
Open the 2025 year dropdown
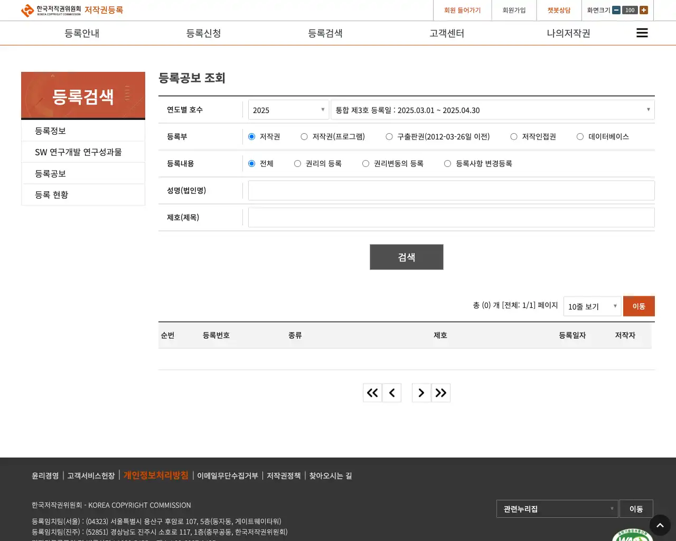[288, 110]
